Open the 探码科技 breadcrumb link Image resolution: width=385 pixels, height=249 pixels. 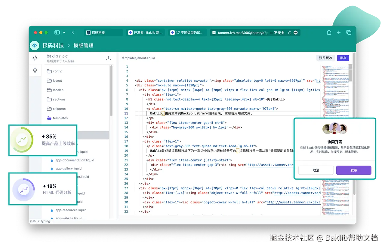pyautogui.click(x=53, y=46)
